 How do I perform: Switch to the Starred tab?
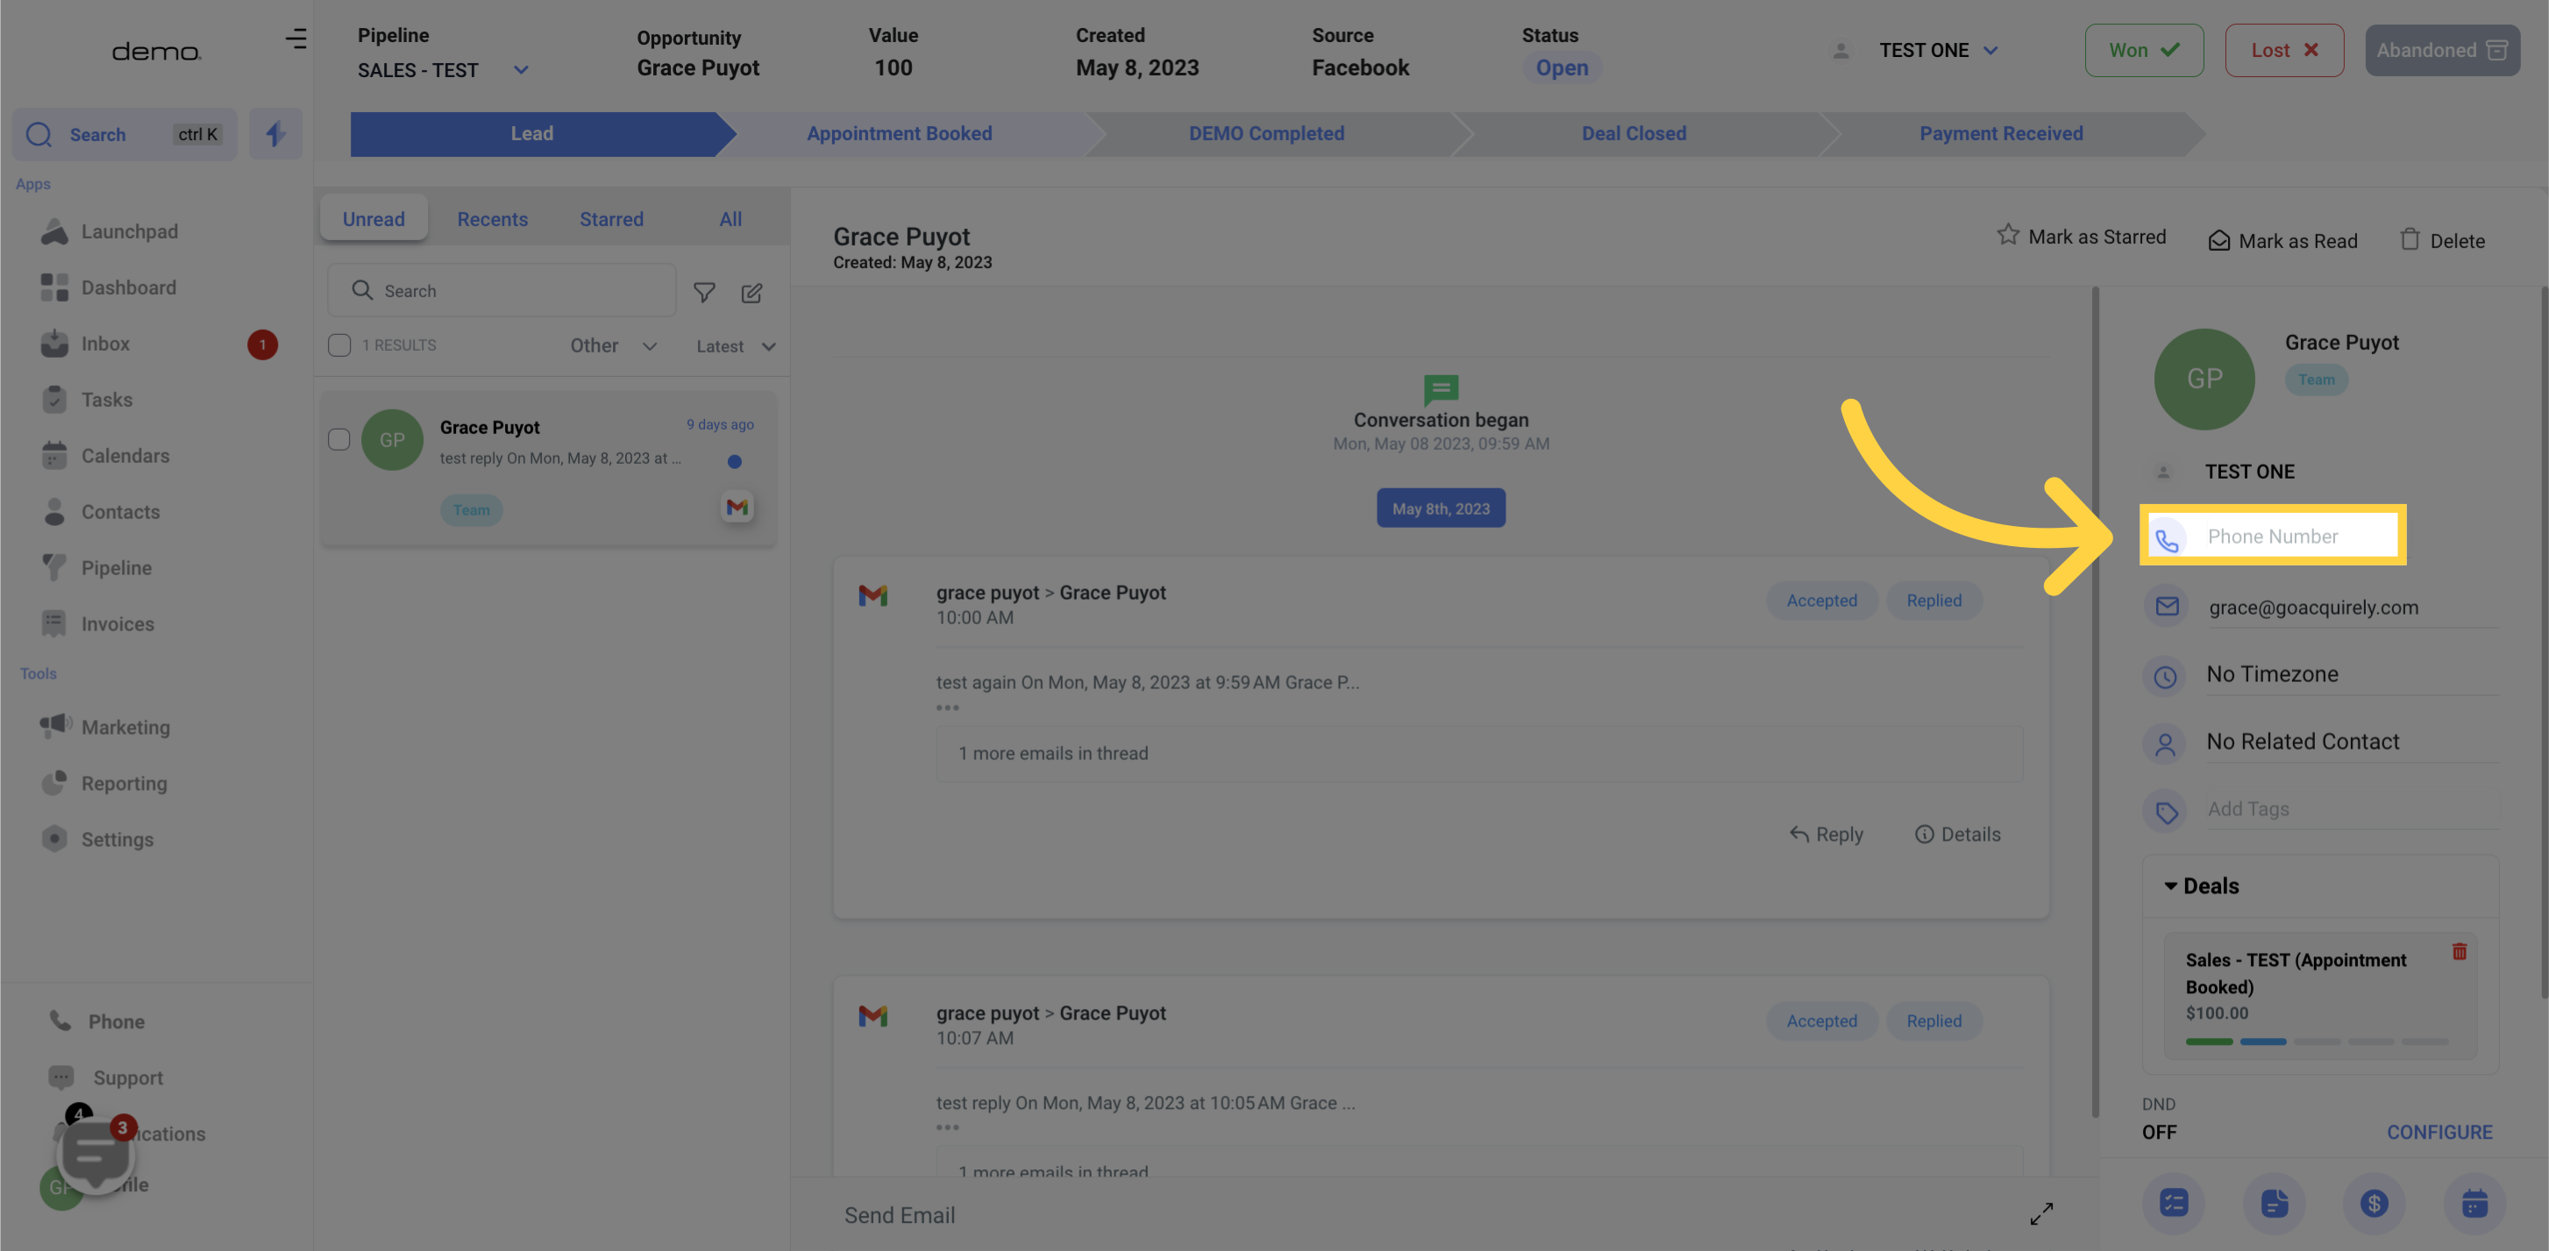click(x=611, y=218)
